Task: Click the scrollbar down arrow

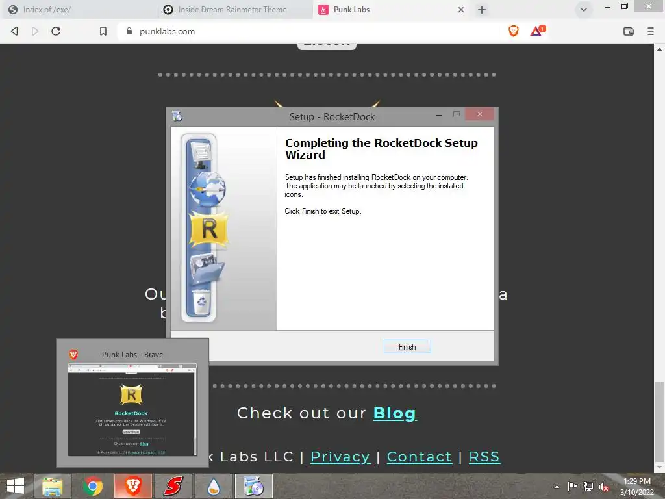Action: pos(659,467)
